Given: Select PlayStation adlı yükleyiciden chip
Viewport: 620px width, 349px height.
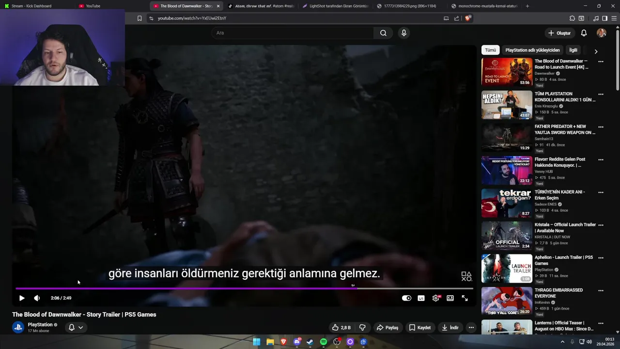Looking at the screenshot, I should tap(532, 50).
